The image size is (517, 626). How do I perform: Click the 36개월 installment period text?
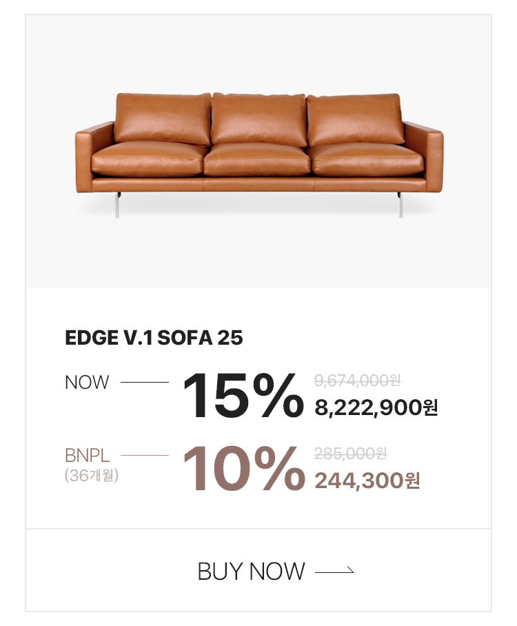pyautogui.click(x=92, y=475)
